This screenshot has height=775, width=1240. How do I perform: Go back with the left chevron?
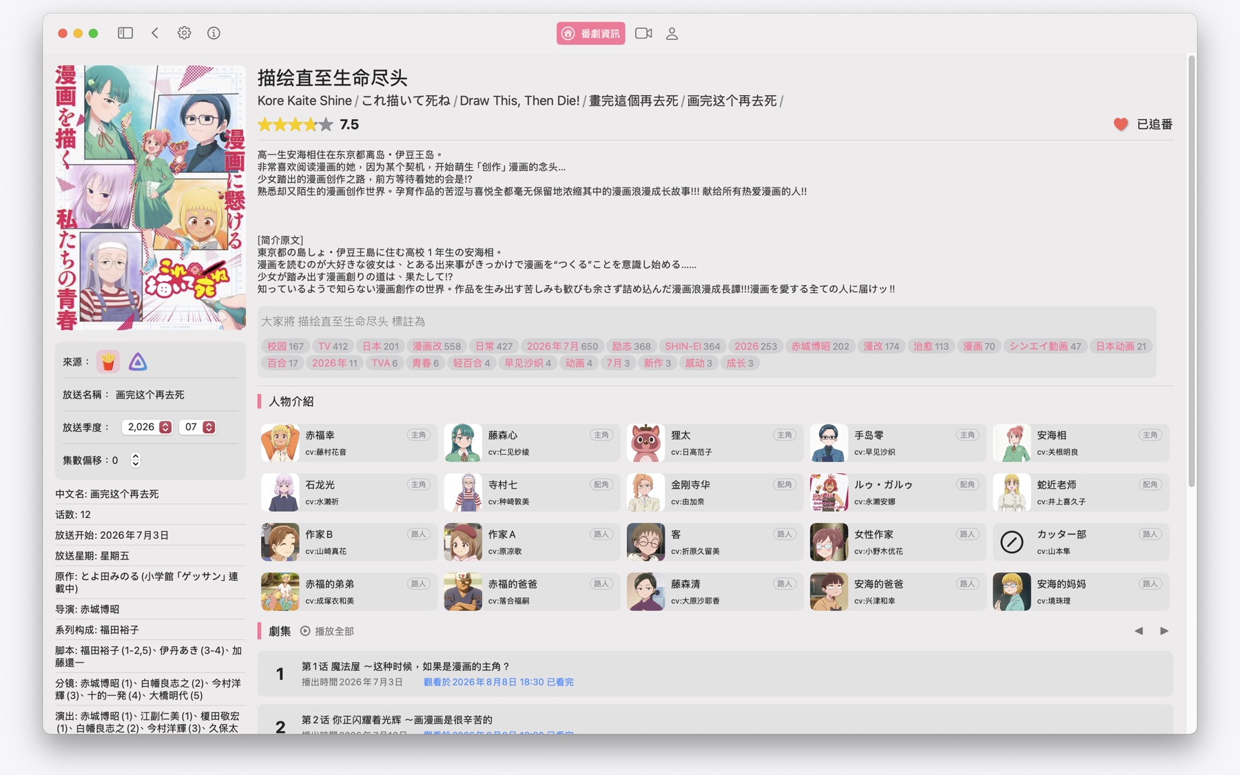pos(155,33)
